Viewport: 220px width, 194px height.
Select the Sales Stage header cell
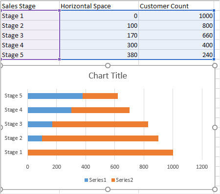[30, 6]
